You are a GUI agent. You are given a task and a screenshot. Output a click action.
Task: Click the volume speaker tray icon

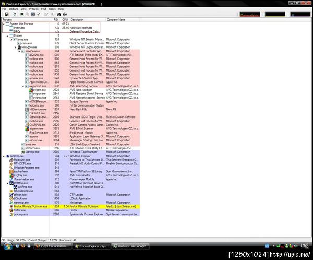pyautogui.click(x=296, y=246)
